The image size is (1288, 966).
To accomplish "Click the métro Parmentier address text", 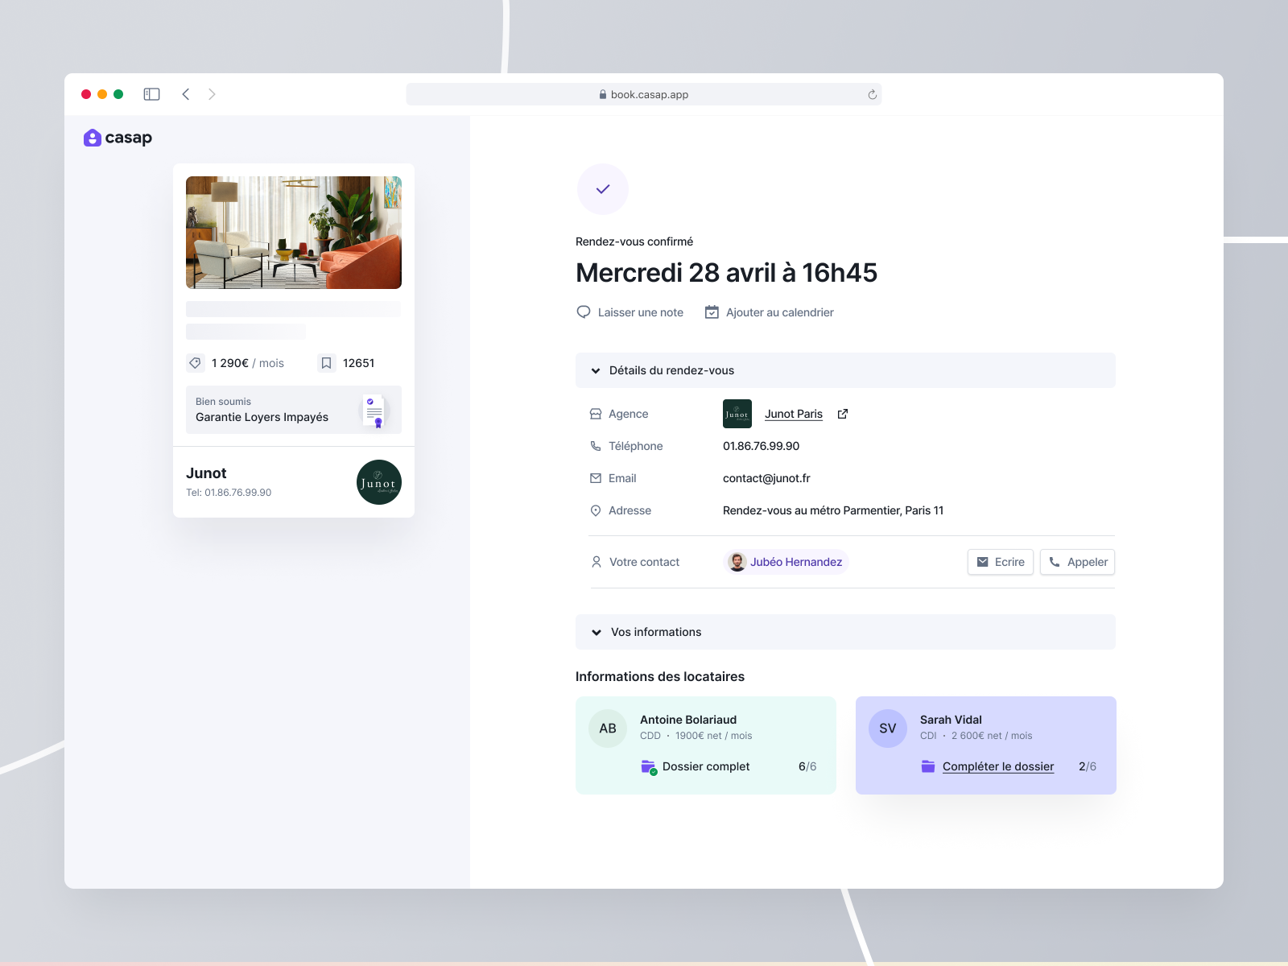I will pyautogui.click(x=833, y=510).
